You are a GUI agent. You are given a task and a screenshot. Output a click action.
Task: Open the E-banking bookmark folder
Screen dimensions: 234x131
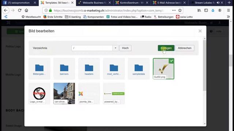73,17
